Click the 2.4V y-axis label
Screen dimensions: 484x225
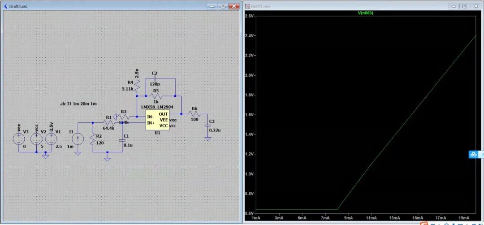249,35
